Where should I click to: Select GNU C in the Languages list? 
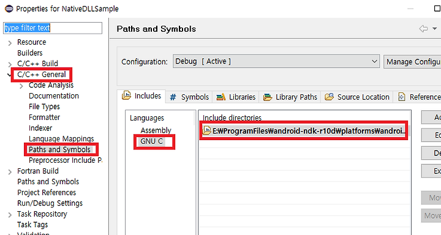tap(152, 141)
